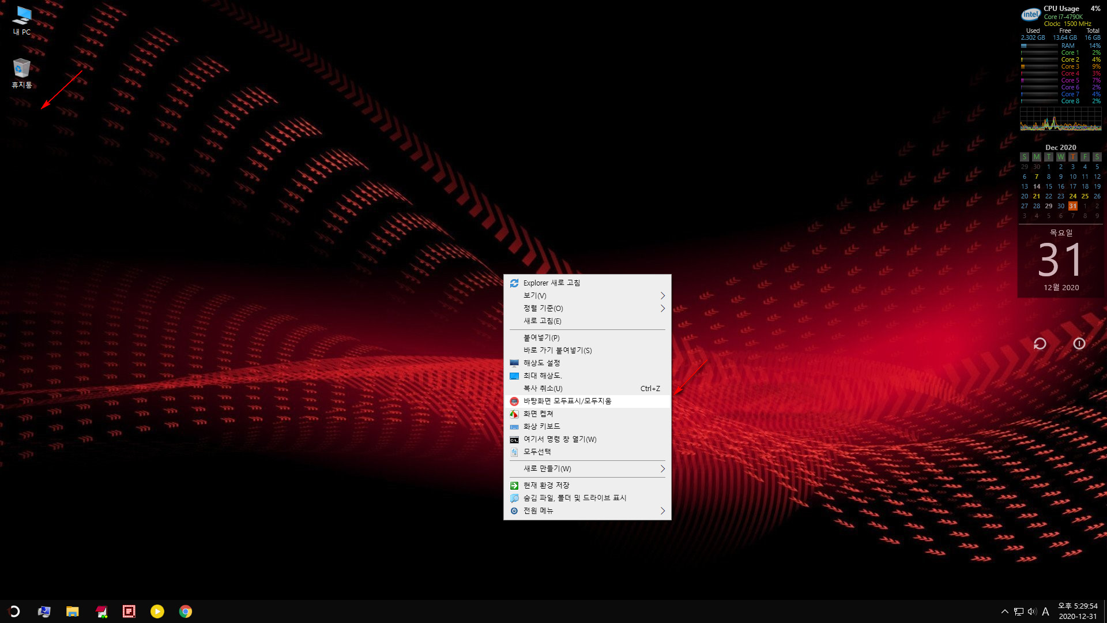Screen dimensions: 1107x623
Task: Choose 화면 캡쳐 from context menu
Action: point(588,414)
